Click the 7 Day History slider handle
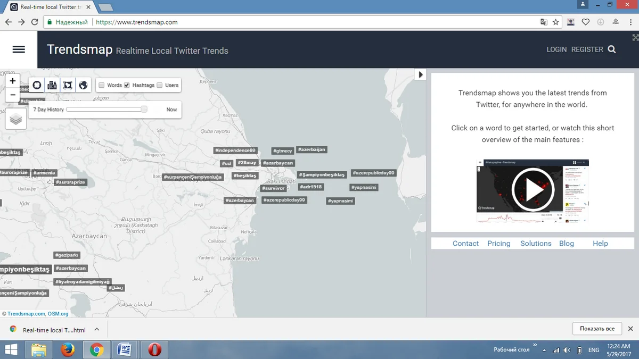Viewport: 639px width, 359px height. pos(144,109)
